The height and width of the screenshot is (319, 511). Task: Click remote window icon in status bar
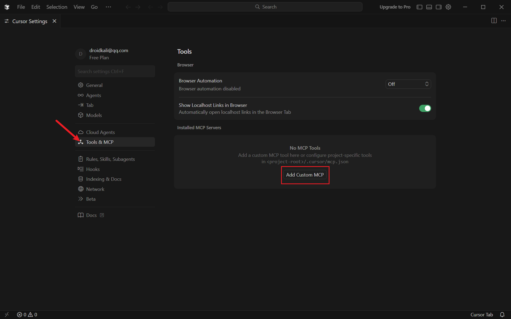7,314
